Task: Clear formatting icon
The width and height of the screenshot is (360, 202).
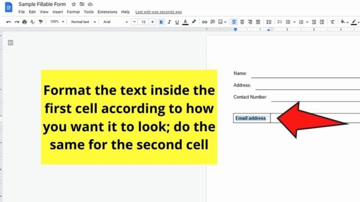Action: click(x=332, y=22)
